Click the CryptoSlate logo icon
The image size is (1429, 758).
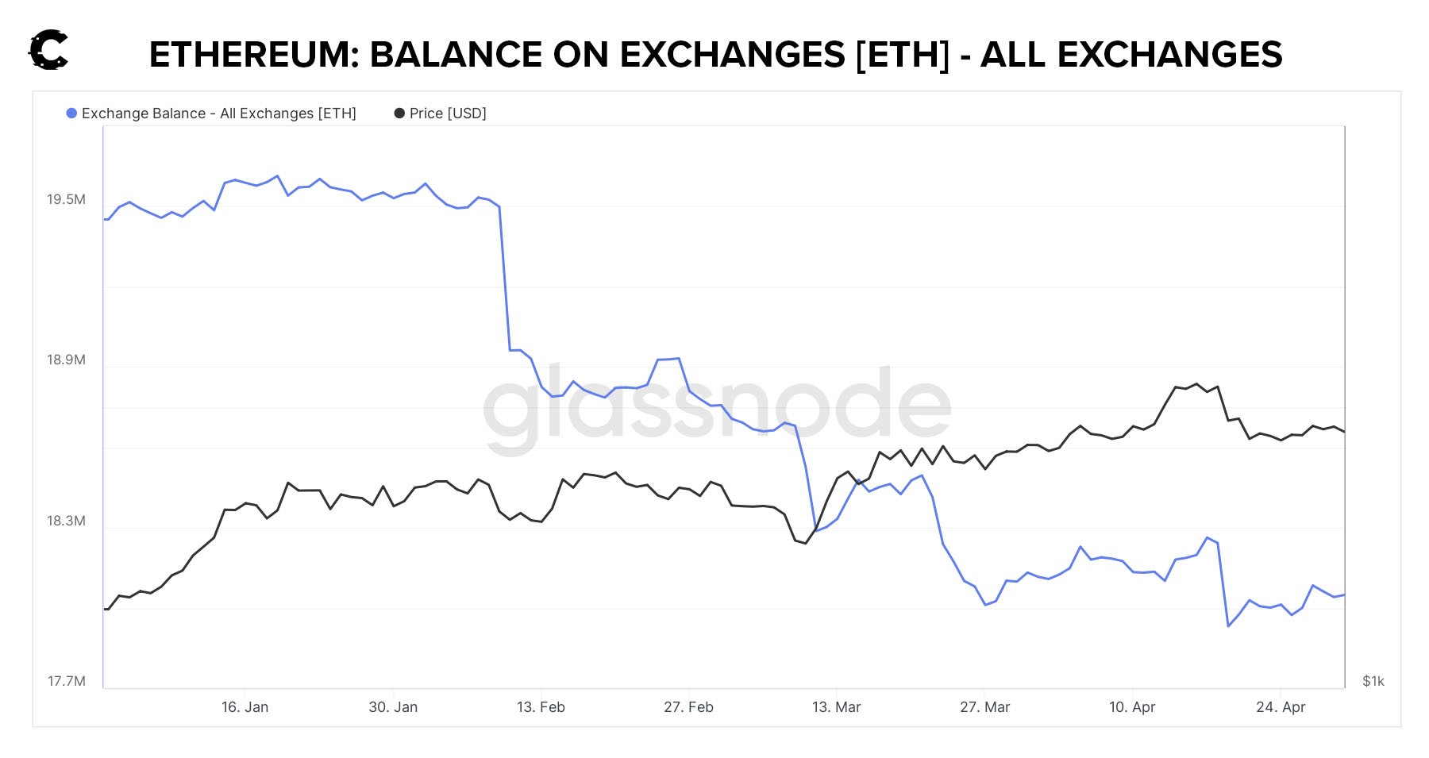(49, 51)
